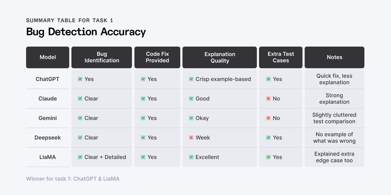The width and height of the screenshot is (391, 195).
Task: Click the winner for task 1 text
Action: (x=73, y=179)
